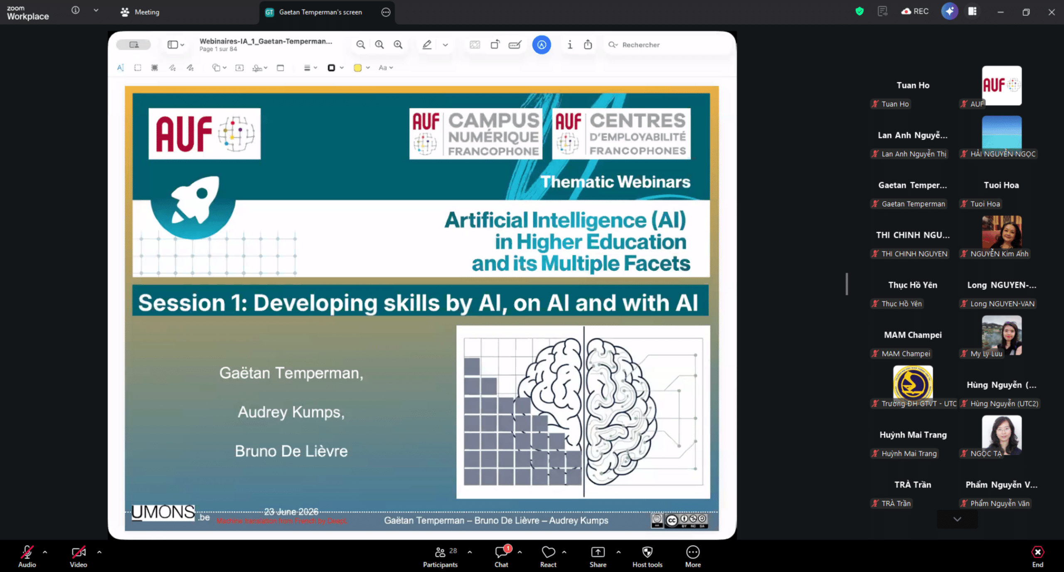The width and height of the screenshot is (1064, 572).
Task: Open the AI Companion sparkle icon
Action: click(x=950, y=11)
